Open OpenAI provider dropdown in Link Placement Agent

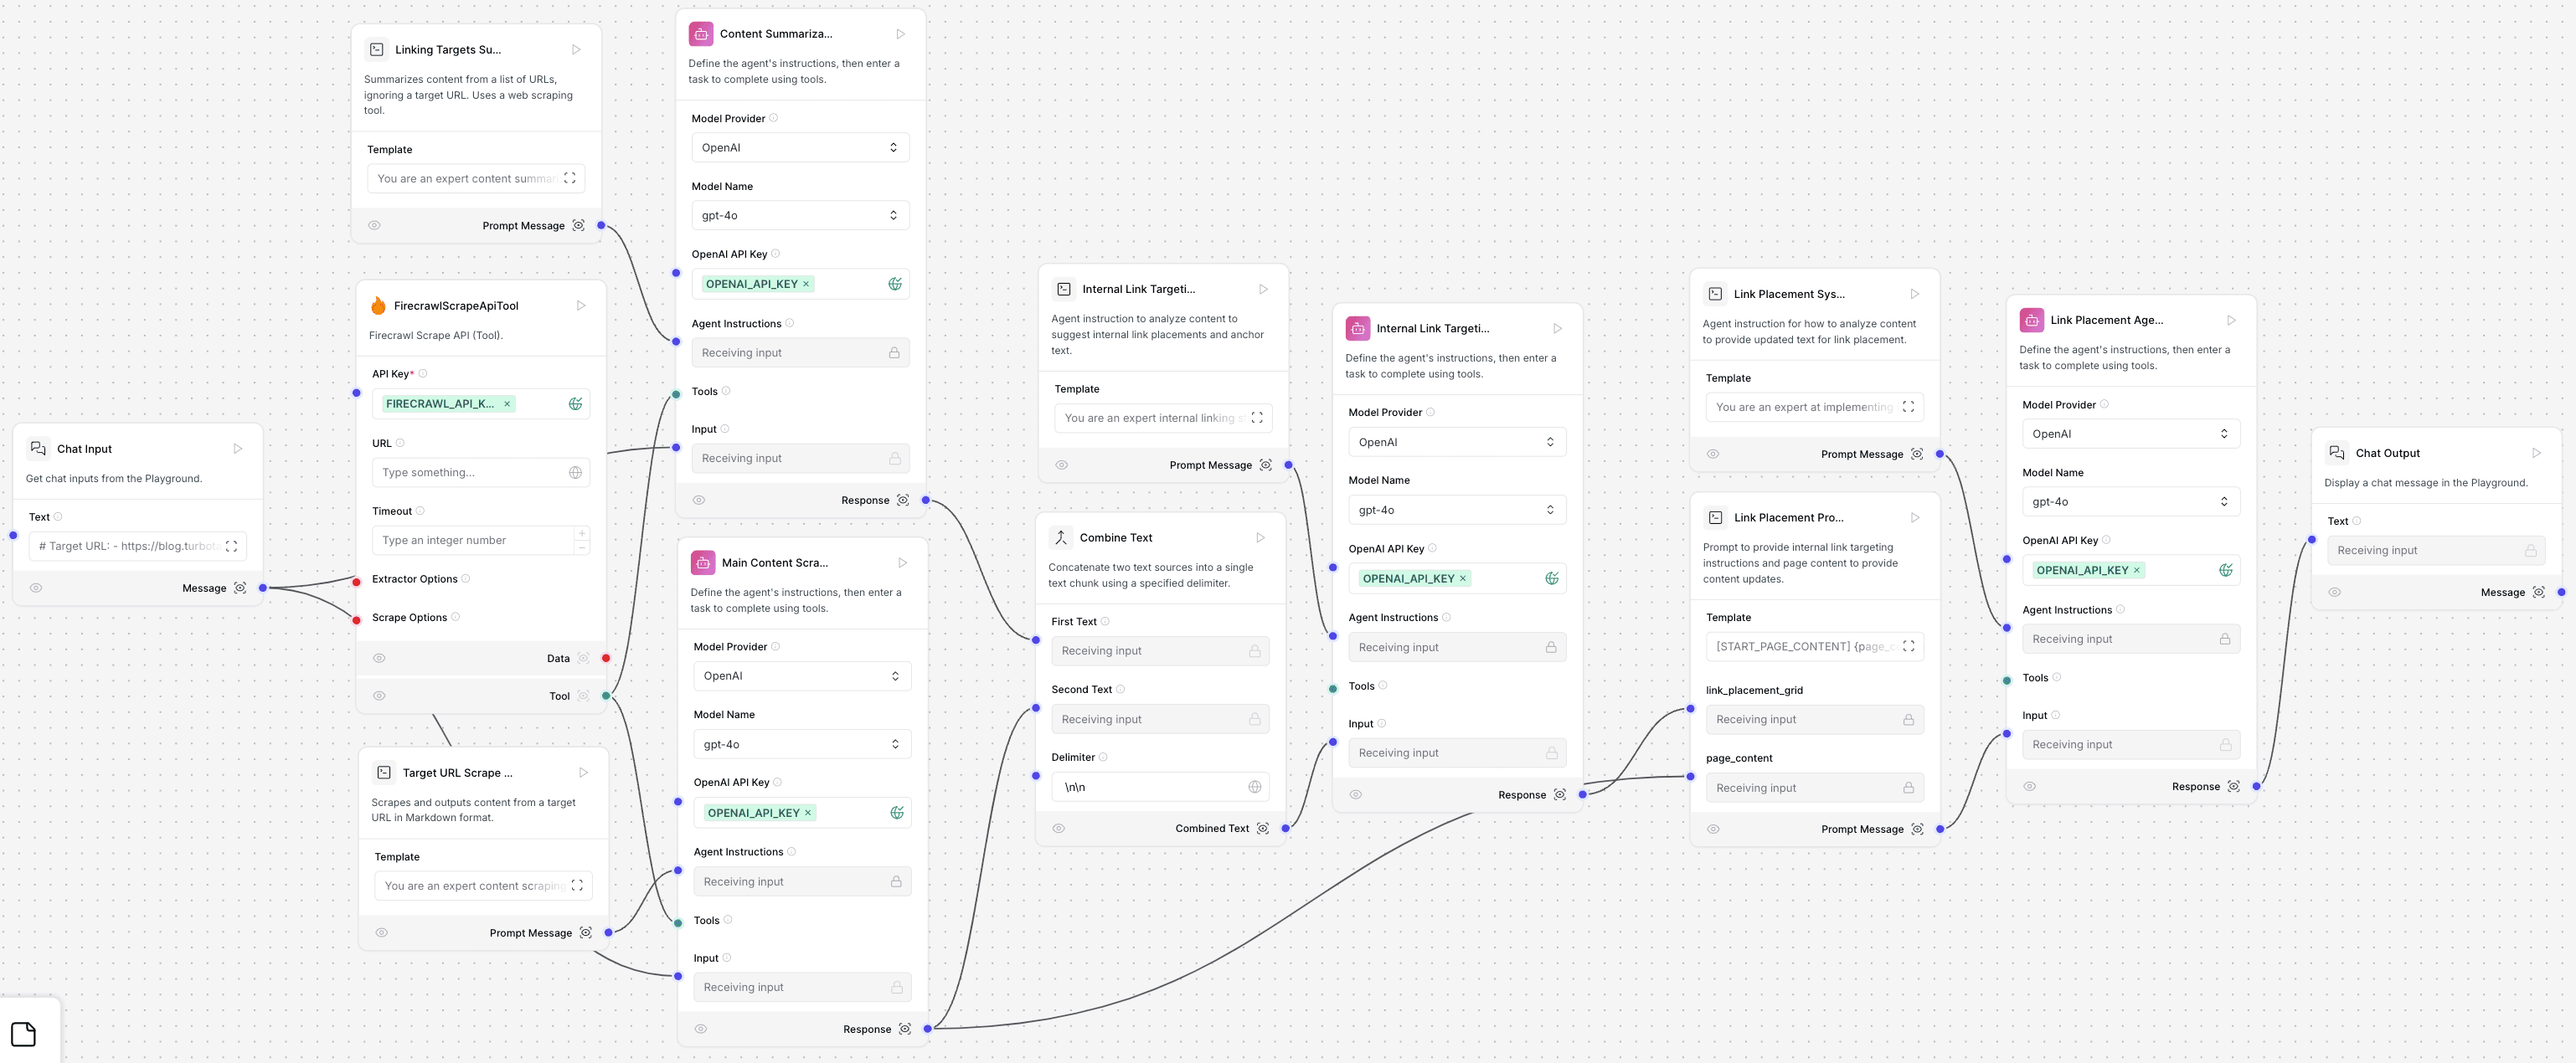[x=2129, y=434]
